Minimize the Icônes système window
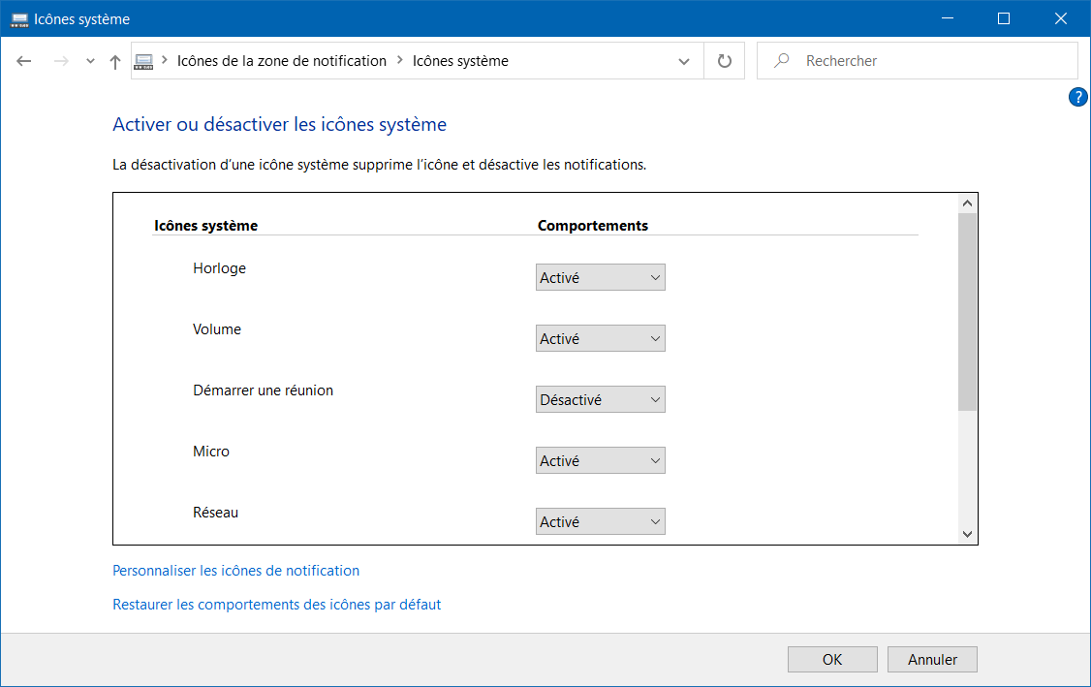The image size is (1091, 687). coord(947,18)
